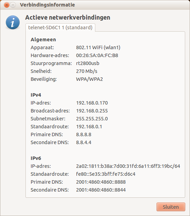Click the IPv6 primary DNS 2001:4860:4860::8888
Viewport: 190px width, 216px height.
[101, 182]
